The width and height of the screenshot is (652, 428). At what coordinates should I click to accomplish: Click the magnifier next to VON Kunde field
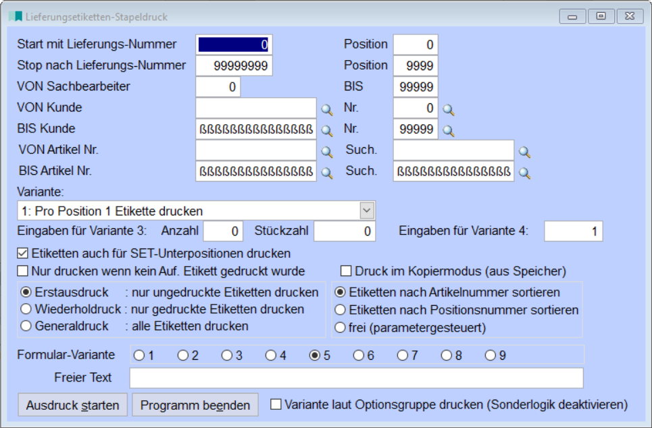327,109
